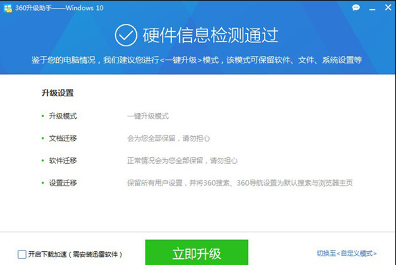Click the green 立即升级 upgrade button
Viewport: 396px width, 265px height.
(x=196, y=252)
